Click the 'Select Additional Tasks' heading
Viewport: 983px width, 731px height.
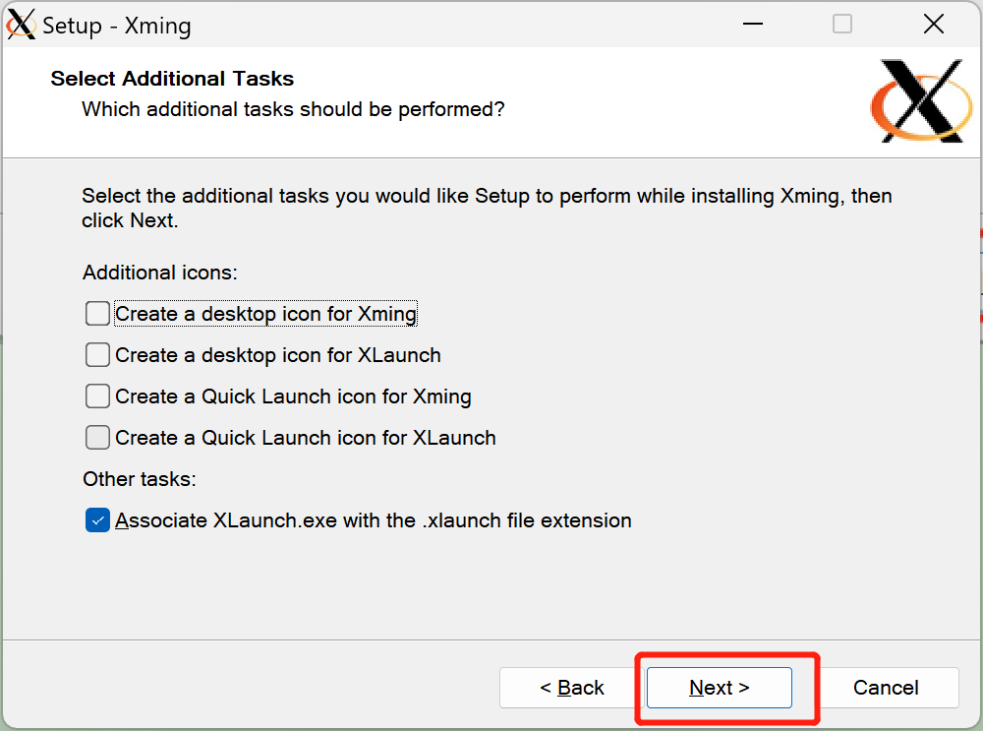(x=172, y=79)
